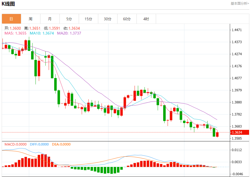
Task: Click the 1.4176 price axis label
Action: [237, 66]
